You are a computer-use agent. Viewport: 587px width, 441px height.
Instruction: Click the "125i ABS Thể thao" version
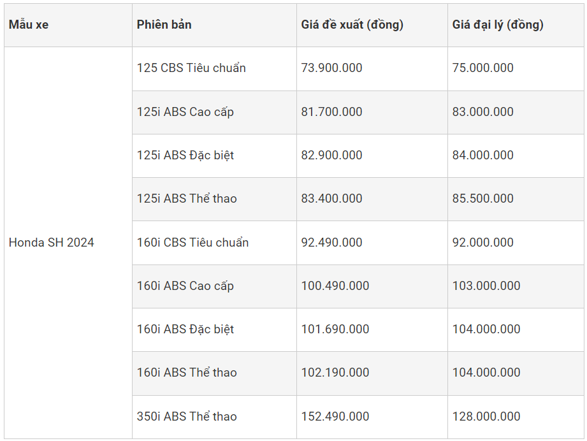(x=187, y=198)
